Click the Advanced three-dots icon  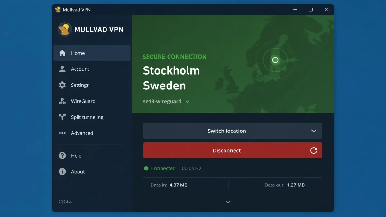(62, 133)
